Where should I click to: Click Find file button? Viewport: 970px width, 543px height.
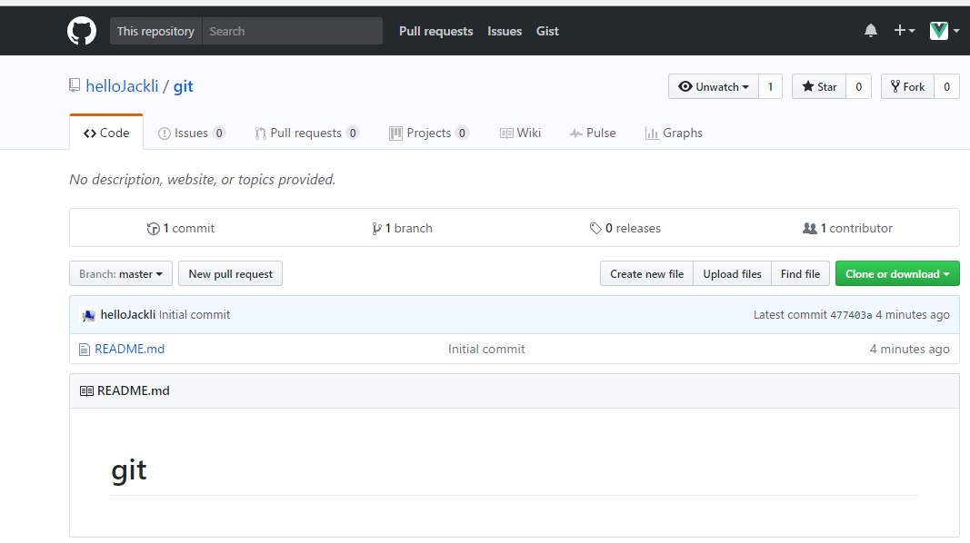[x=800, y=273]
